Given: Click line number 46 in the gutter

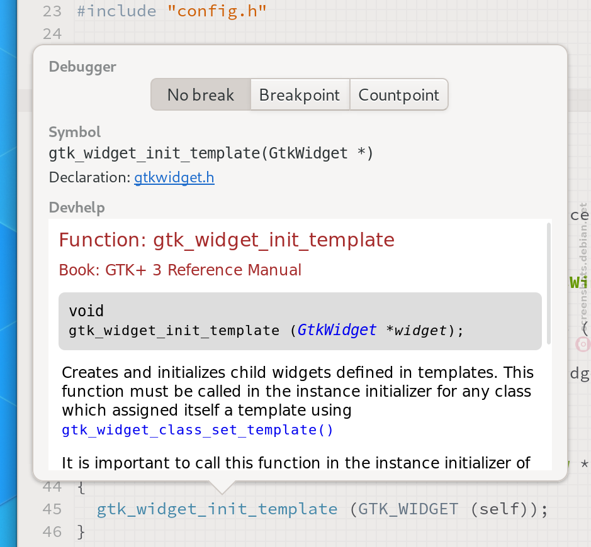Looking at the screenshot, I should point(52,531).
